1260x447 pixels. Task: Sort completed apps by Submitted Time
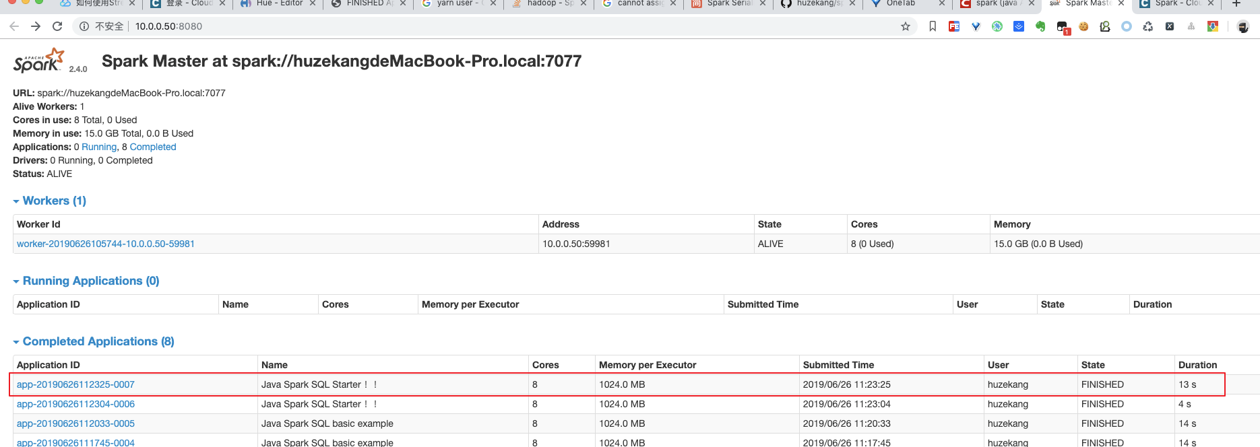838,365
